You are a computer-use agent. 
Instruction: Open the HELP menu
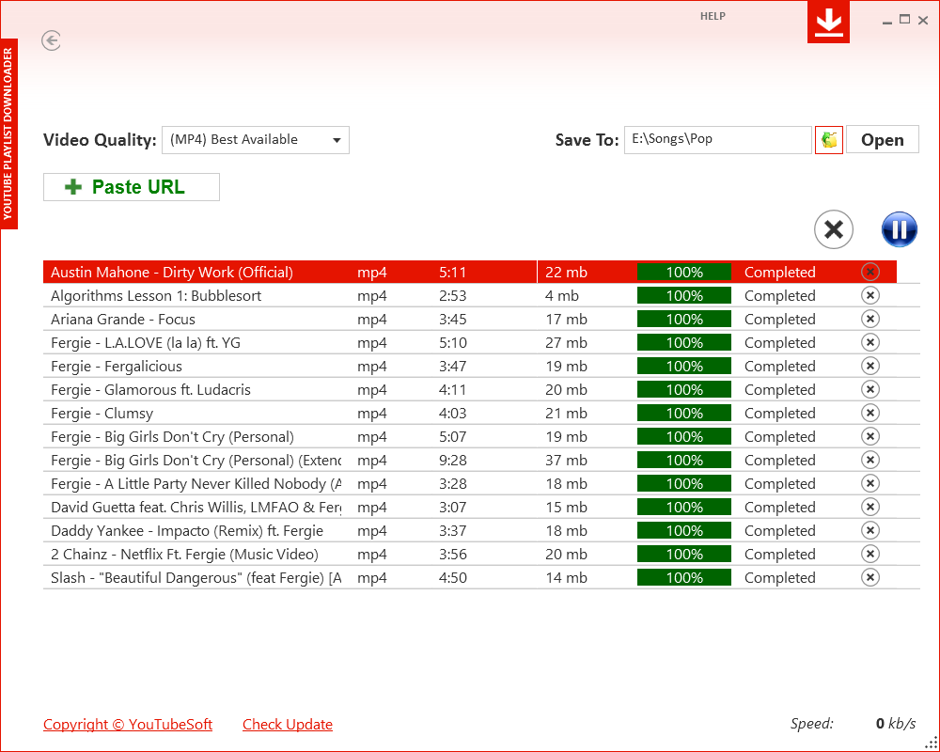coord(713,16)
